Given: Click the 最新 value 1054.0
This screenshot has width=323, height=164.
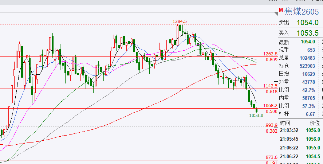Looking at the screenshot, I should click(x=308, y=42).
